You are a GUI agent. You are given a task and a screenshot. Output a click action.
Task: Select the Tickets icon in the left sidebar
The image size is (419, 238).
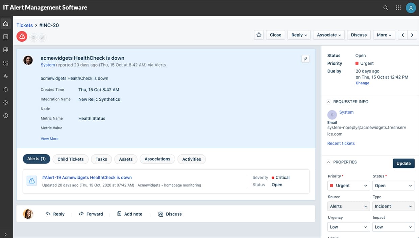click(x=5, y=37)
